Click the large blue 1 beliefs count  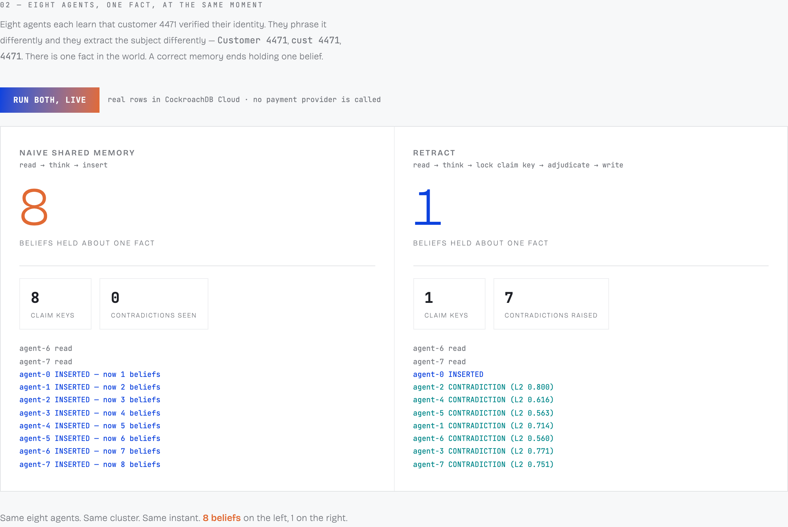point(427,207)
